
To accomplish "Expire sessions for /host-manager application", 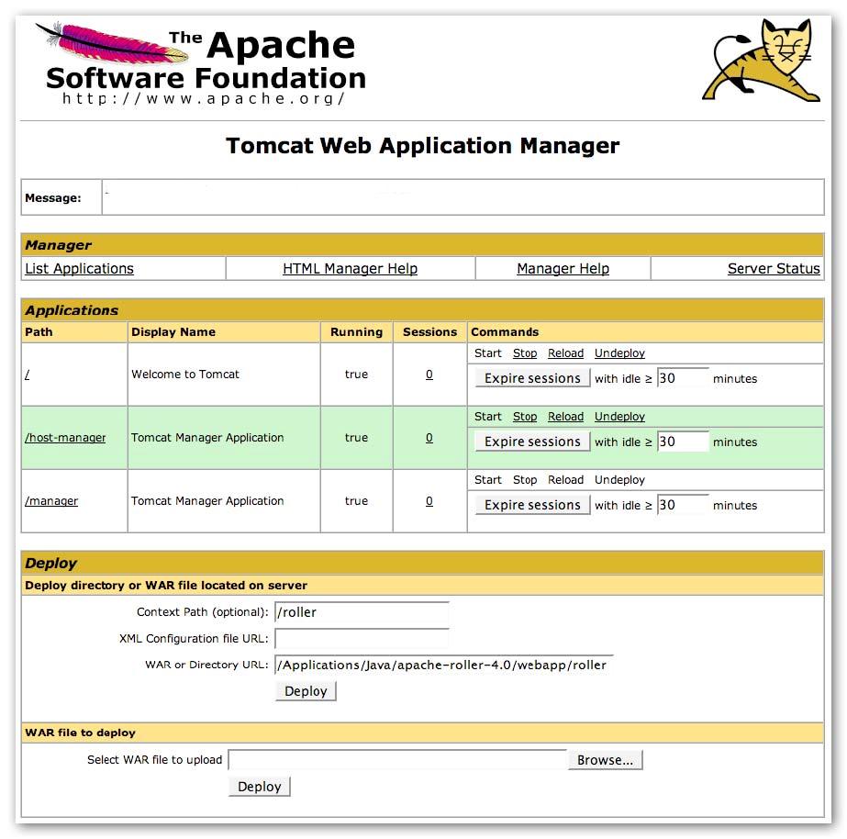I will (532, 442).
